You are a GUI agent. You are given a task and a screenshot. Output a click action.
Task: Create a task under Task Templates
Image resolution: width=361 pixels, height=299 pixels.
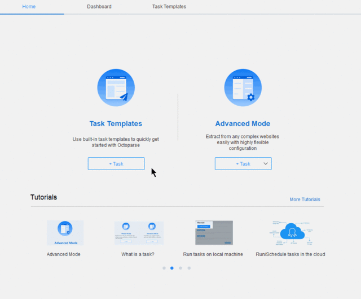[x=116, y=163]
